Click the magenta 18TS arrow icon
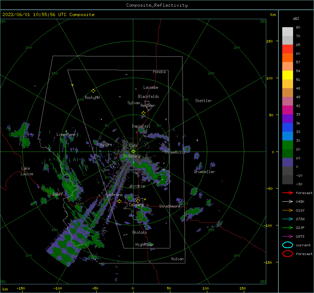This screenshot has width=314, height=293. click(x=287, y=237)
